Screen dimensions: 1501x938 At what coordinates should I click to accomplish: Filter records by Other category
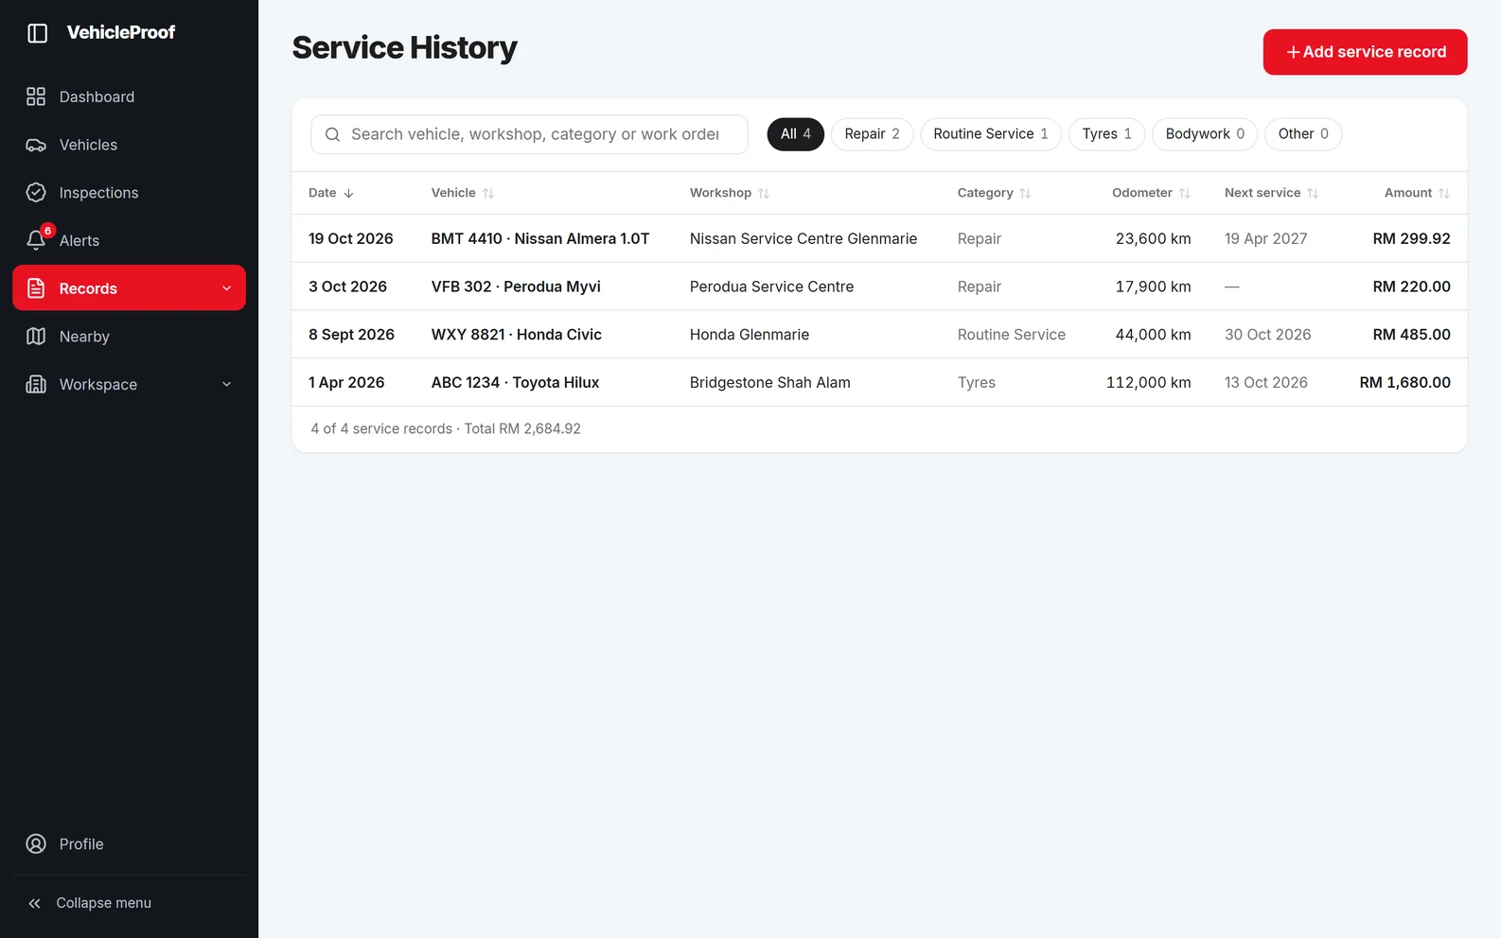1303,134
